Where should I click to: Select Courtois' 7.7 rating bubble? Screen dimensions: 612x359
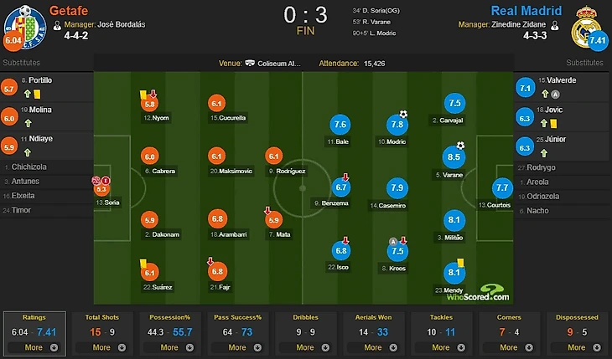tap(503, 188)
